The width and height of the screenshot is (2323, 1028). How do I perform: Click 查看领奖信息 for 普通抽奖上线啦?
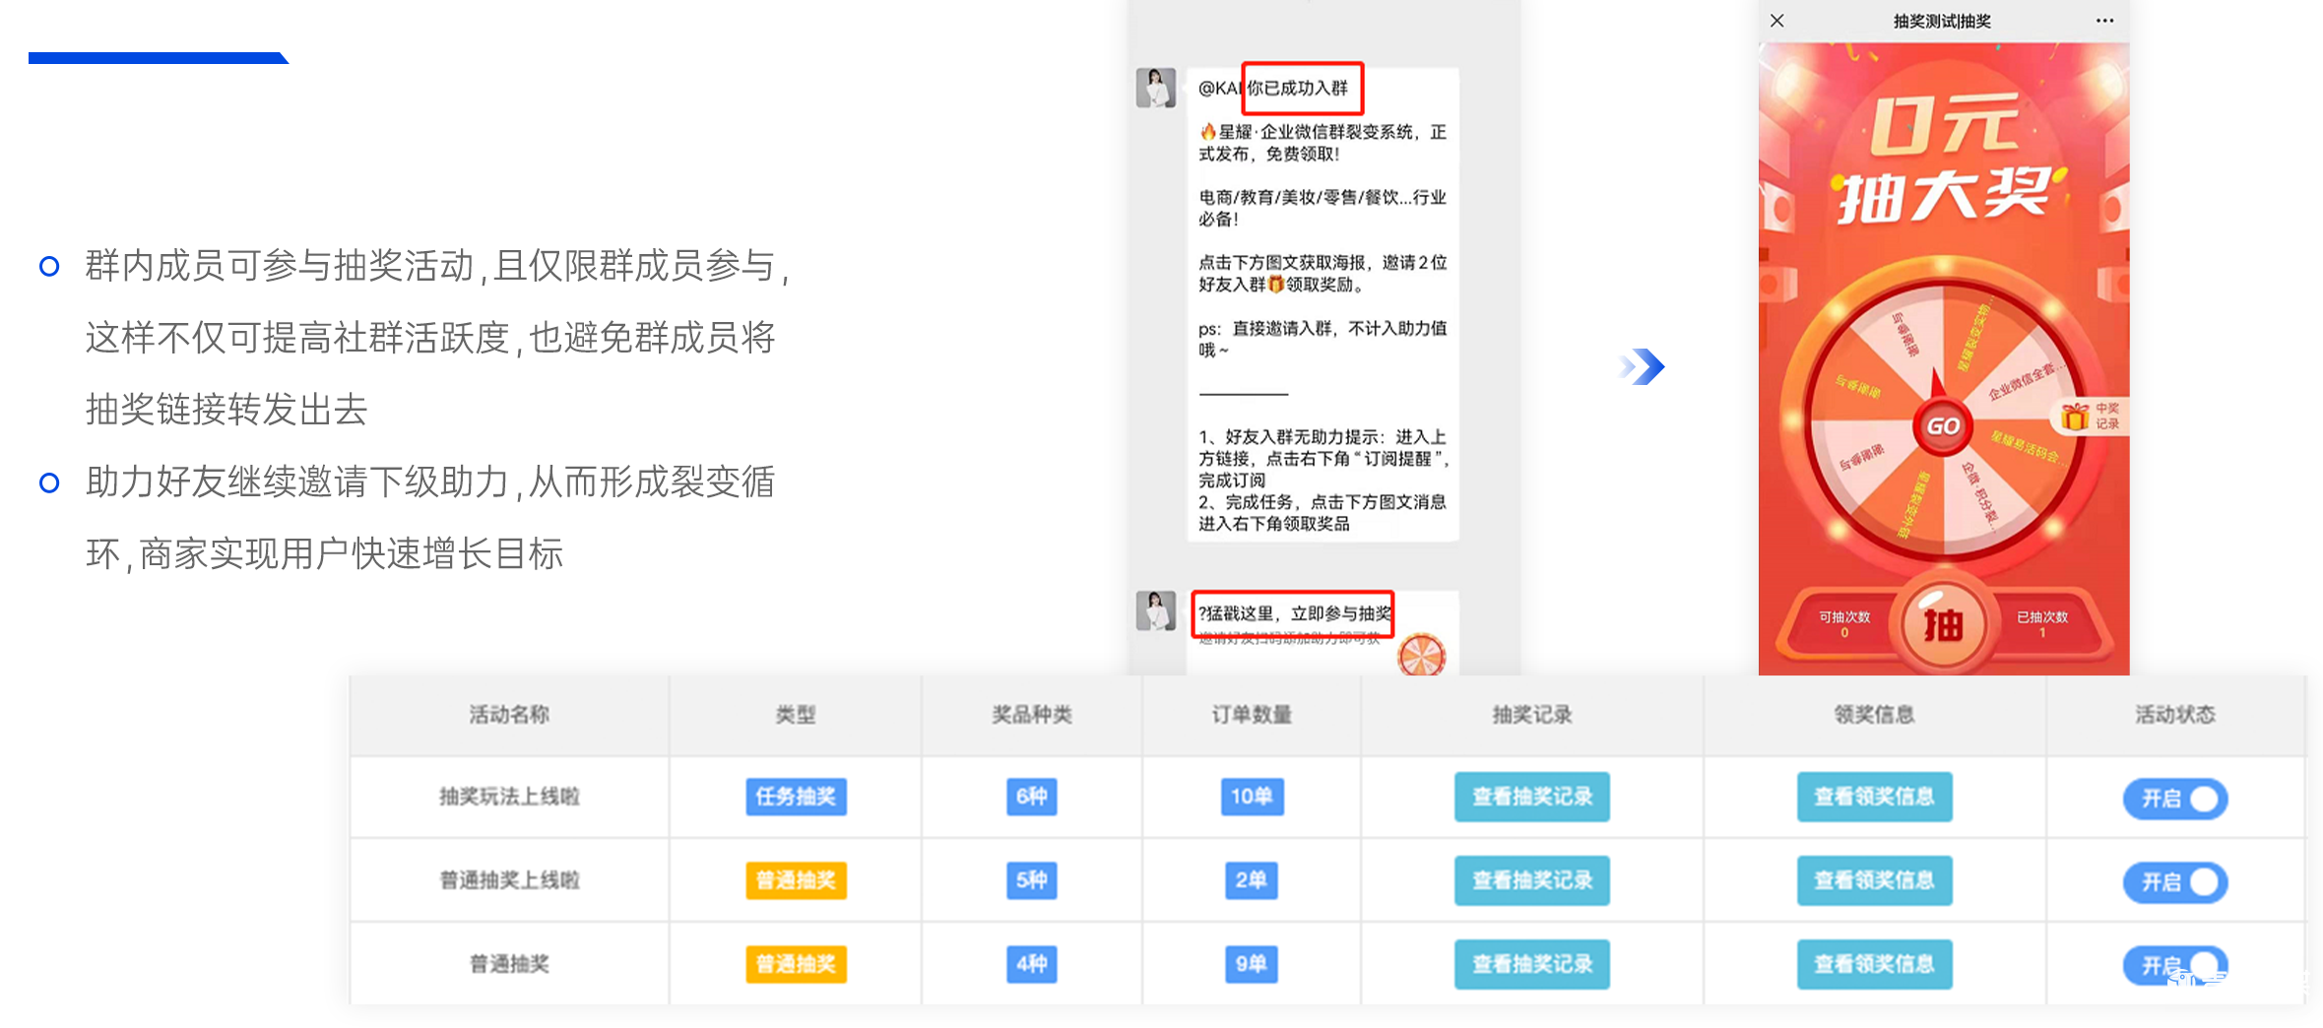[1874, 880]
